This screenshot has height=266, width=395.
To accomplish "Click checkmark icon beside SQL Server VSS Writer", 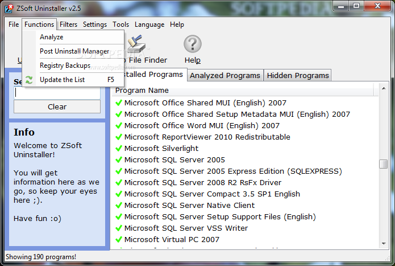I will pos(119,228).
